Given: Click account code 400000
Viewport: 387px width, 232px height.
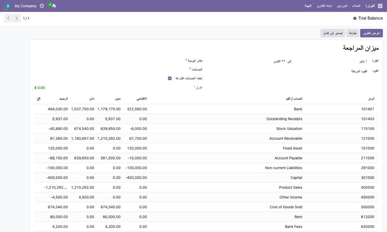Looking at the screenshot, I should [368, 187].
